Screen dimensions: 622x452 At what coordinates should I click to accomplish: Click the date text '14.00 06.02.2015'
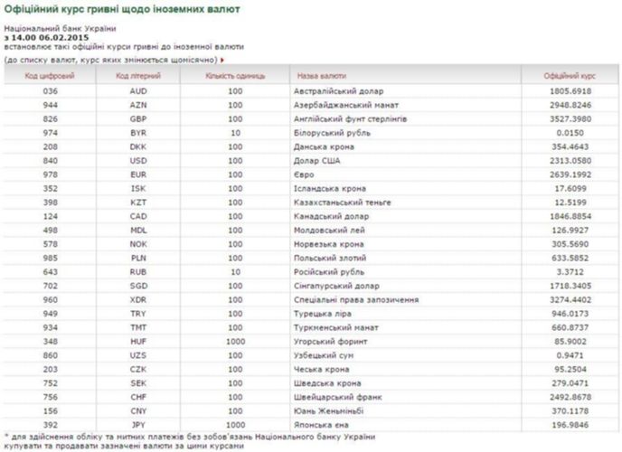coord(50,38)
